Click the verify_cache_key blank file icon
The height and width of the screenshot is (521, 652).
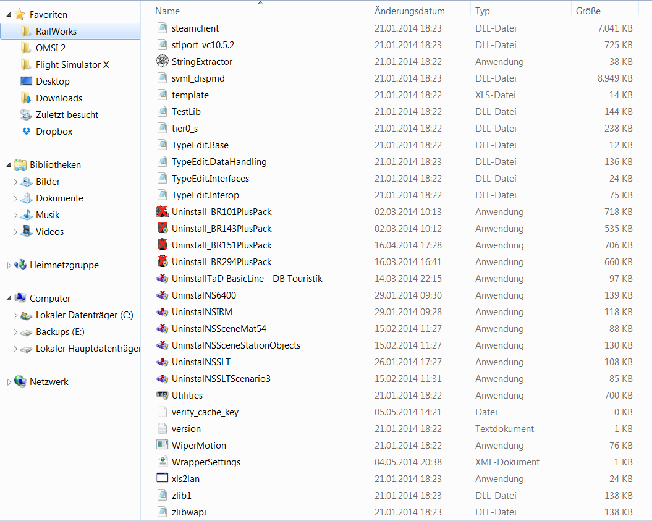162,412
